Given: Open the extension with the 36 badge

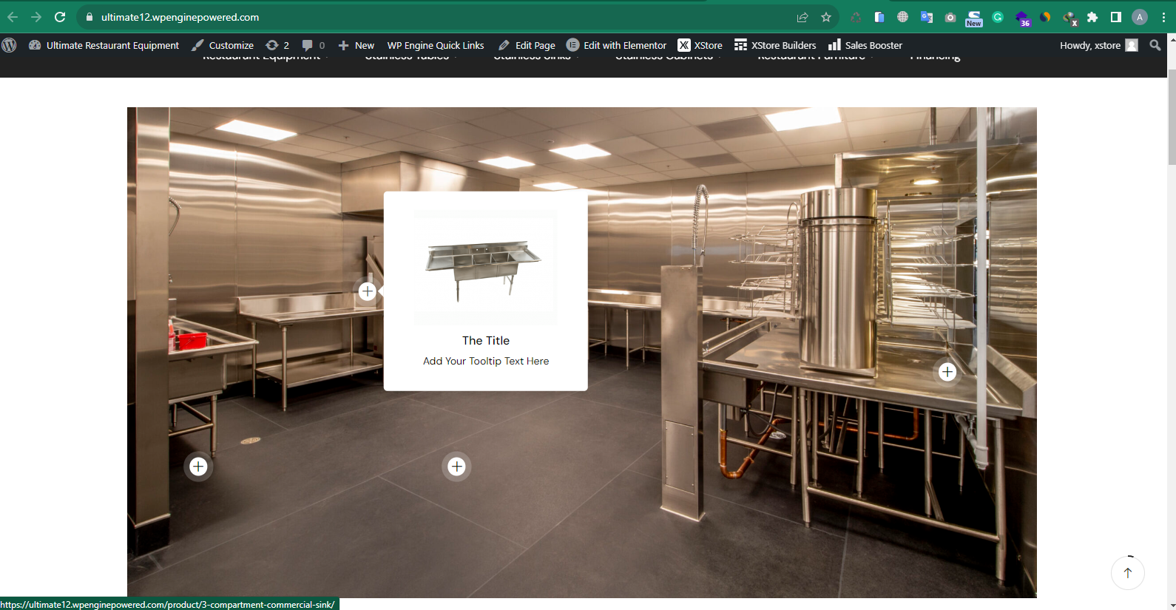Looking at the screenshot, I should (x=1022, y=18).
